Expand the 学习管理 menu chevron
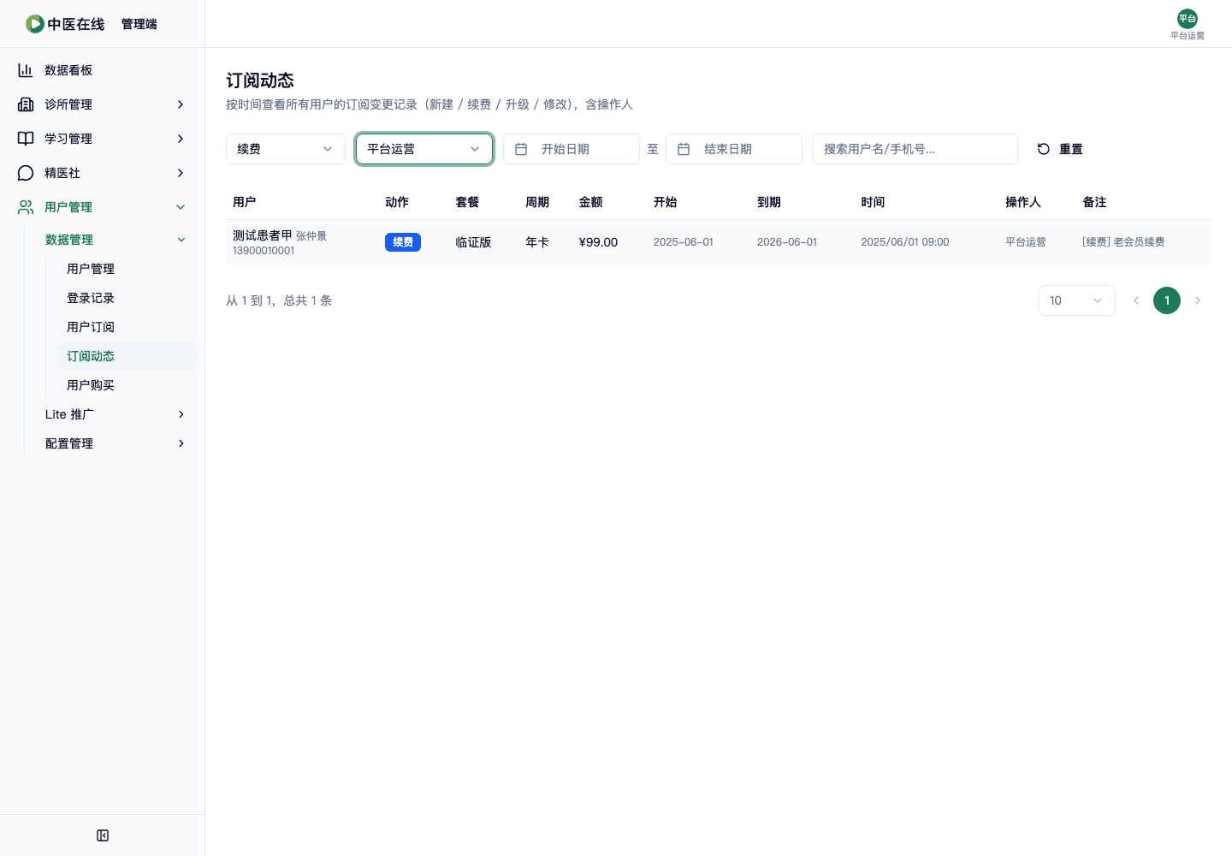Screen dimensions: 1232x856 pyautogui.click(x=181, y=139)
